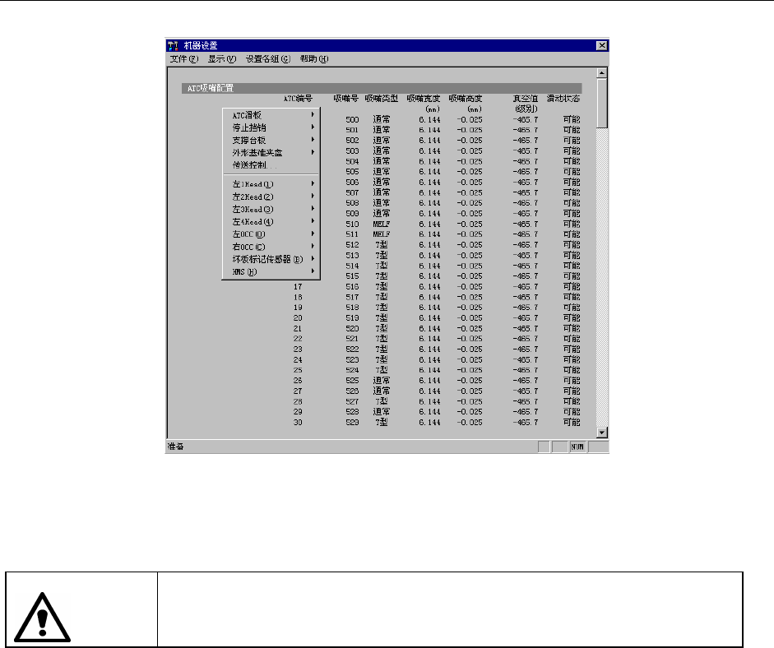Open the 左OCC submenu
The image size is (774, 648).
[x=271, y=234]
